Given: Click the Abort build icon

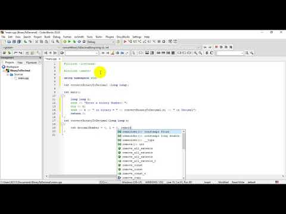Looking at the screenshot, I should pos(84,42).
